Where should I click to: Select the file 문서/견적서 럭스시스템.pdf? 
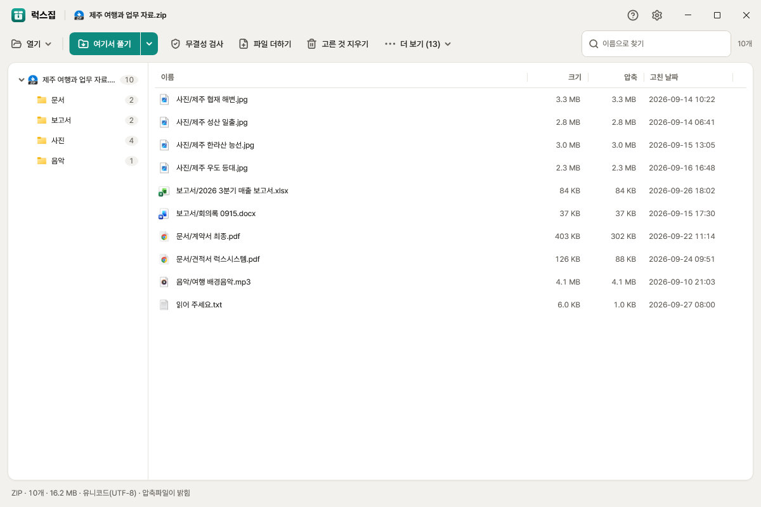(x=450, y=259)
